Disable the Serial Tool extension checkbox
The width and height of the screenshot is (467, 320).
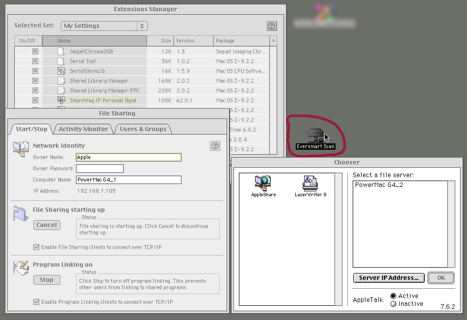coord(35,61)
